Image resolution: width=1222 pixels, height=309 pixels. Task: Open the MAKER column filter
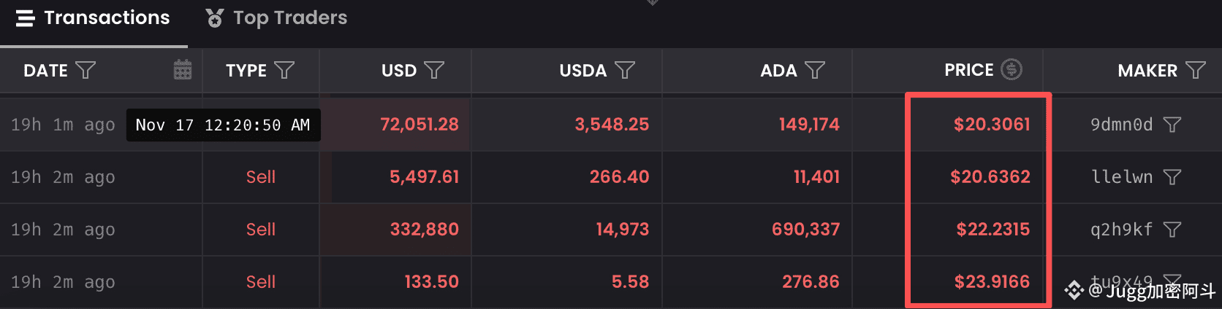tap(1196, 71)
